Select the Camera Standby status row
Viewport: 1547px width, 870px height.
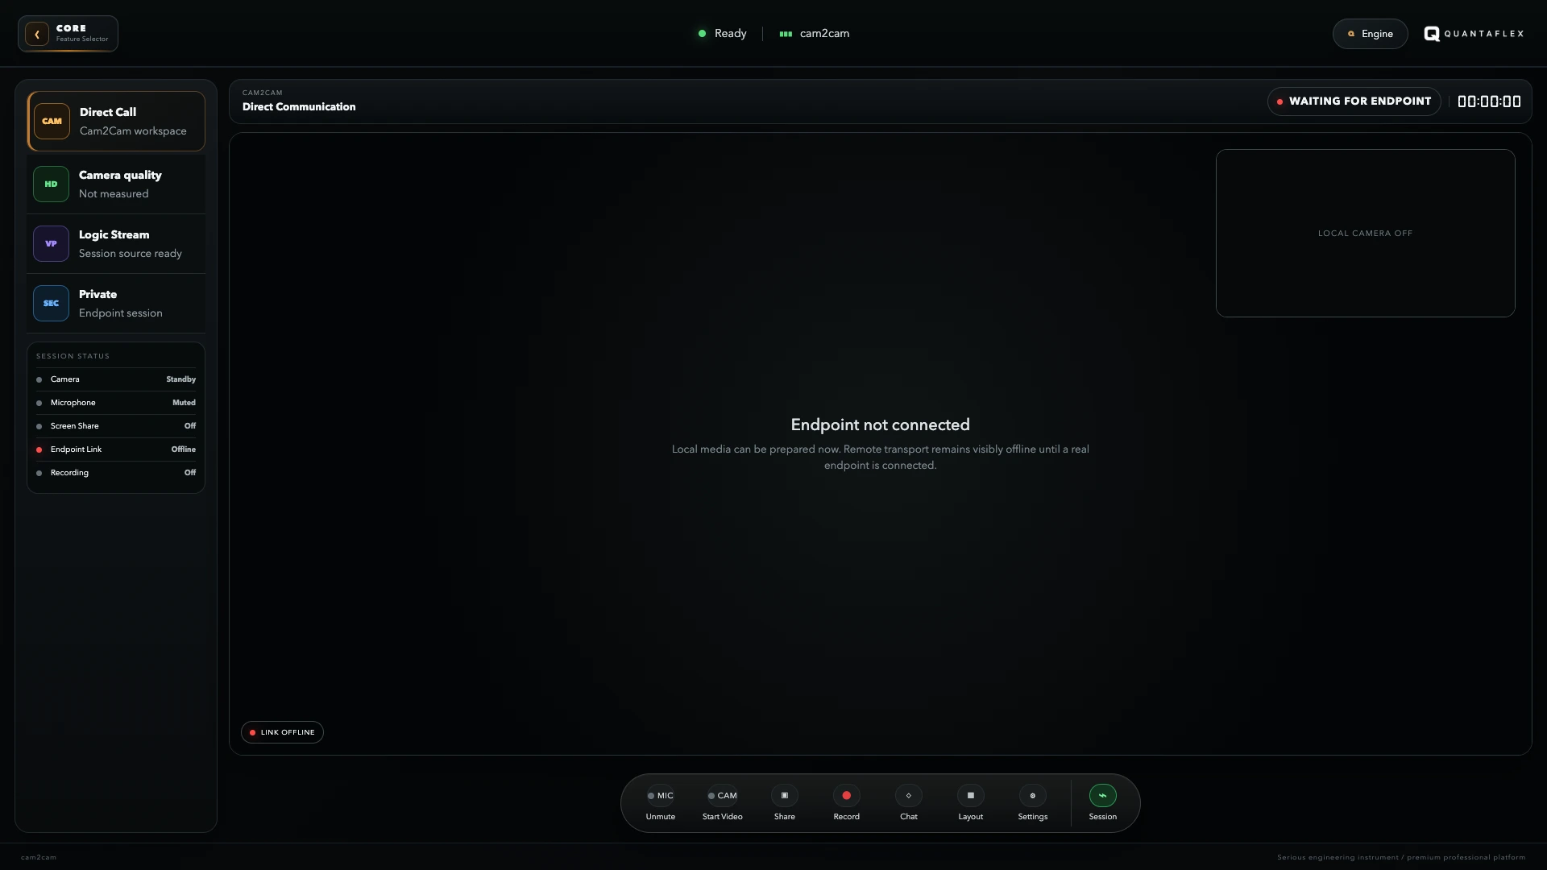point(116,379)
